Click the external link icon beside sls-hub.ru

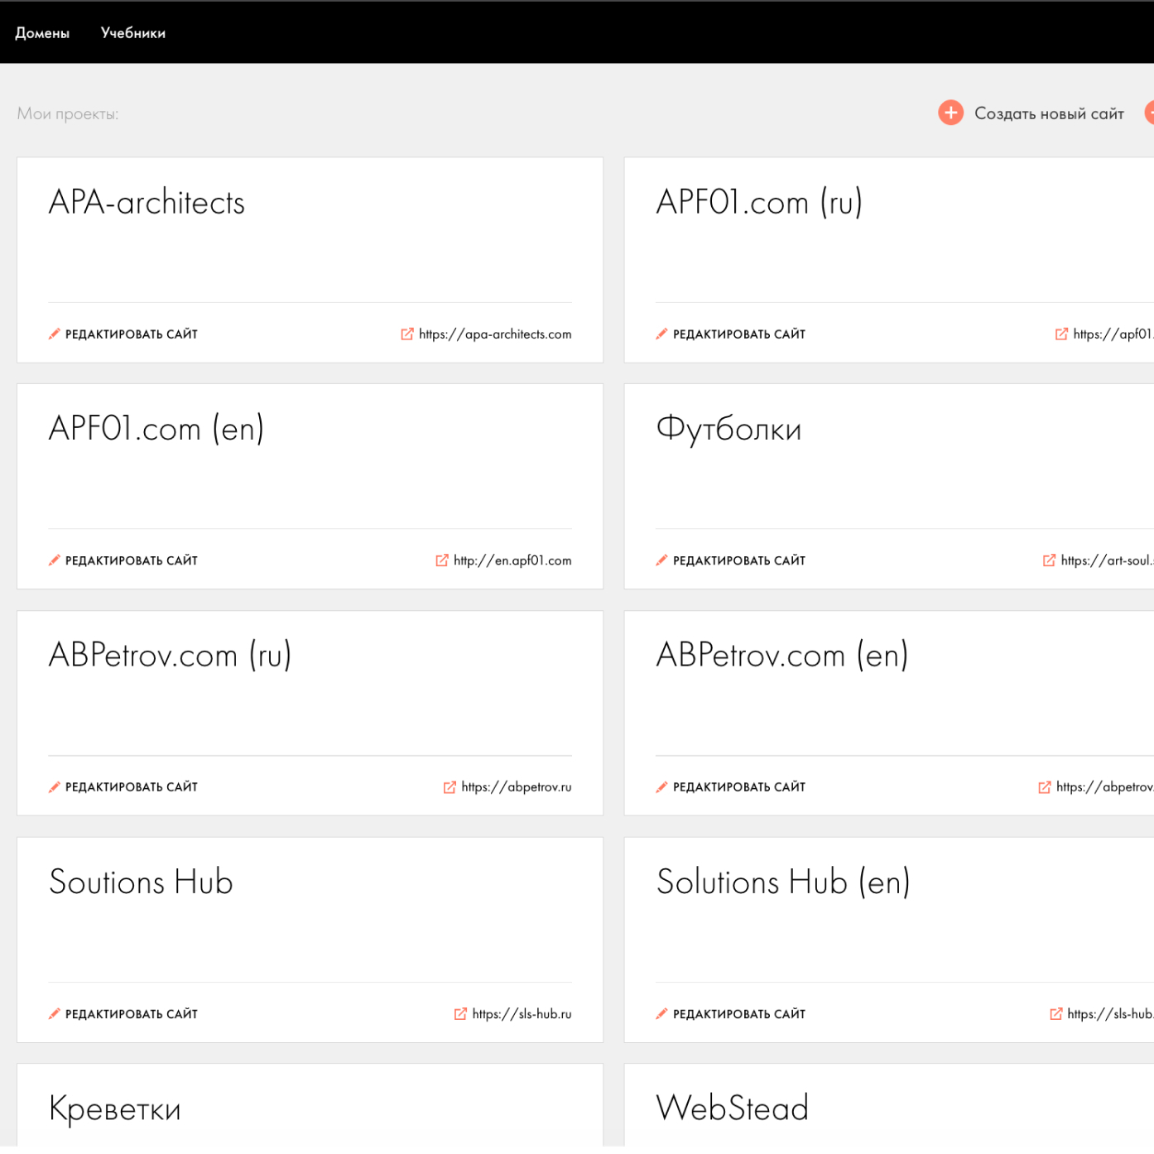460,1013
